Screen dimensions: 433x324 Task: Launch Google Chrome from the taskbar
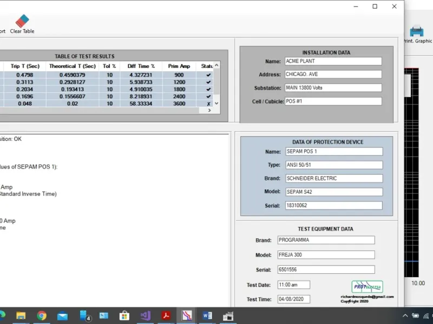coord(42,316)
